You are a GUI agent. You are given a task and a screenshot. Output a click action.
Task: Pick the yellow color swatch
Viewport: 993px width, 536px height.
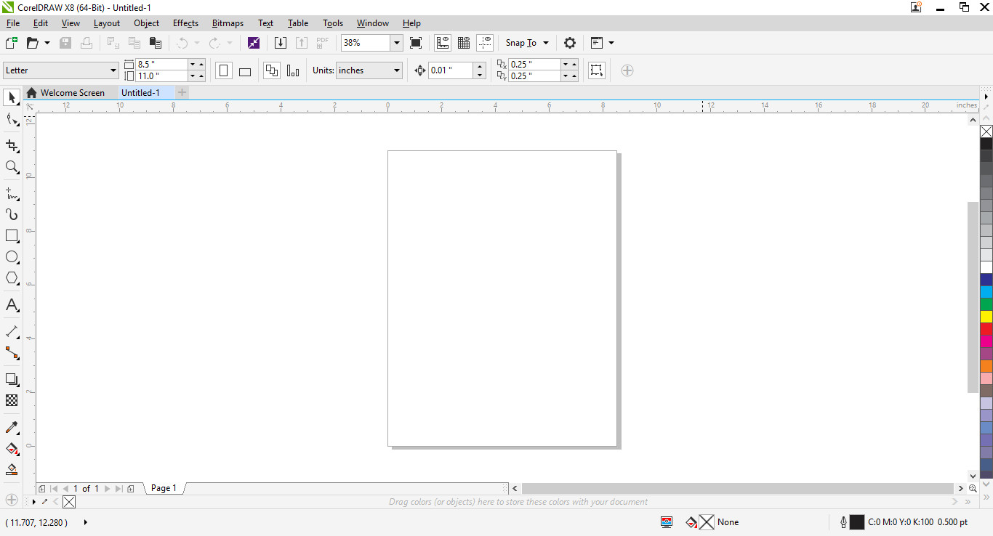pyautogui.click(x=986, y=317)
